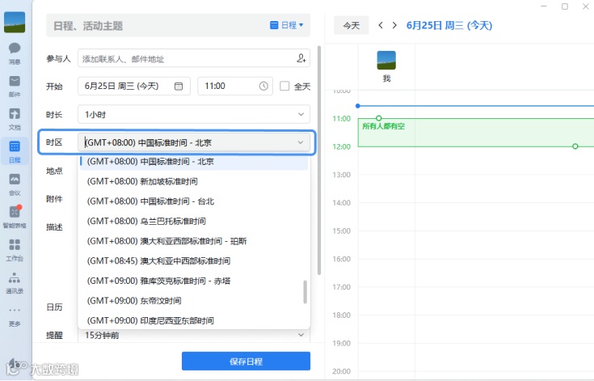The image size is (594, 381).
Task: Click the 今天 today button
Action: pyautogui.click(x=352, y=25)
